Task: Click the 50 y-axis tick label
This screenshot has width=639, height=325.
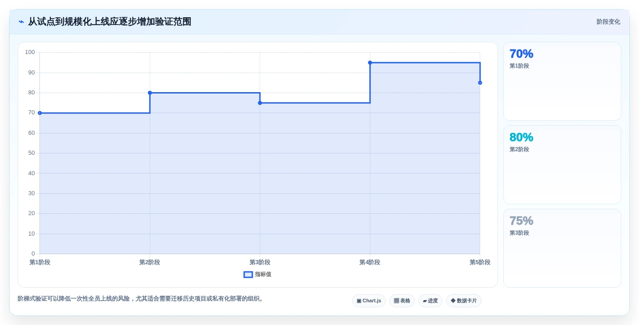Action: [31, 153]
